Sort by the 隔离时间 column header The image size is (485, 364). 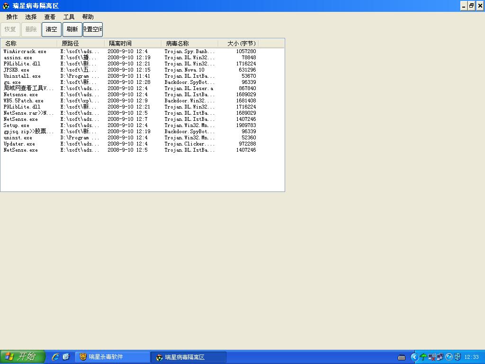click(133, 43)
